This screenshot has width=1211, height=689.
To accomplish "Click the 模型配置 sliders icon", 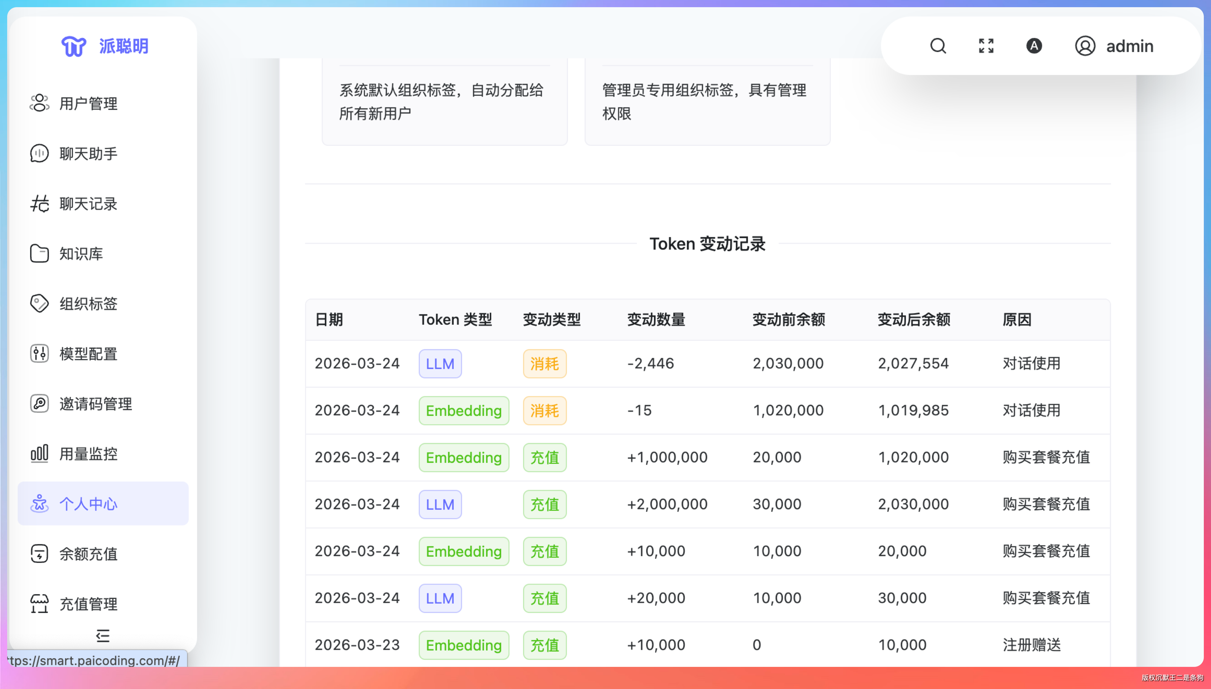I will (x=39, y=353).
